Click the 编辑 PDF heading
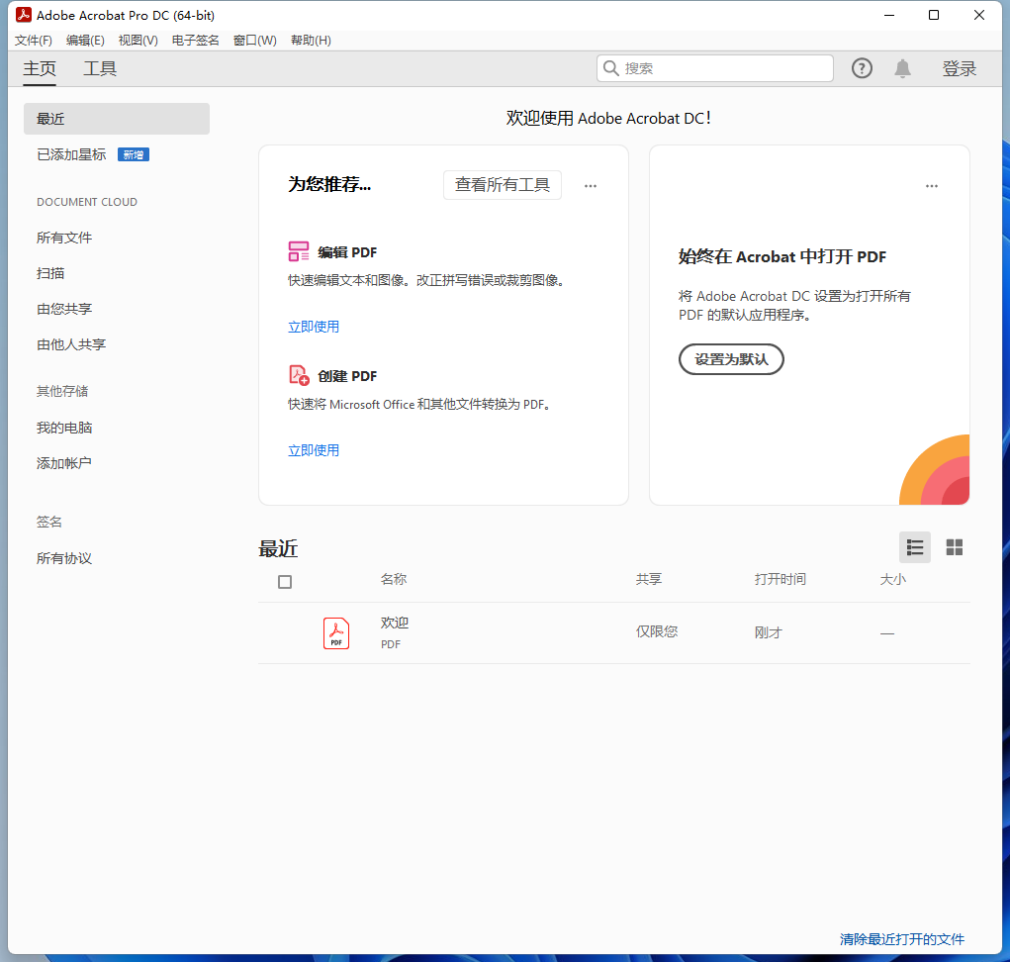Image resolution: width=1010 pixels, height=962 pixels. (347, 252)
